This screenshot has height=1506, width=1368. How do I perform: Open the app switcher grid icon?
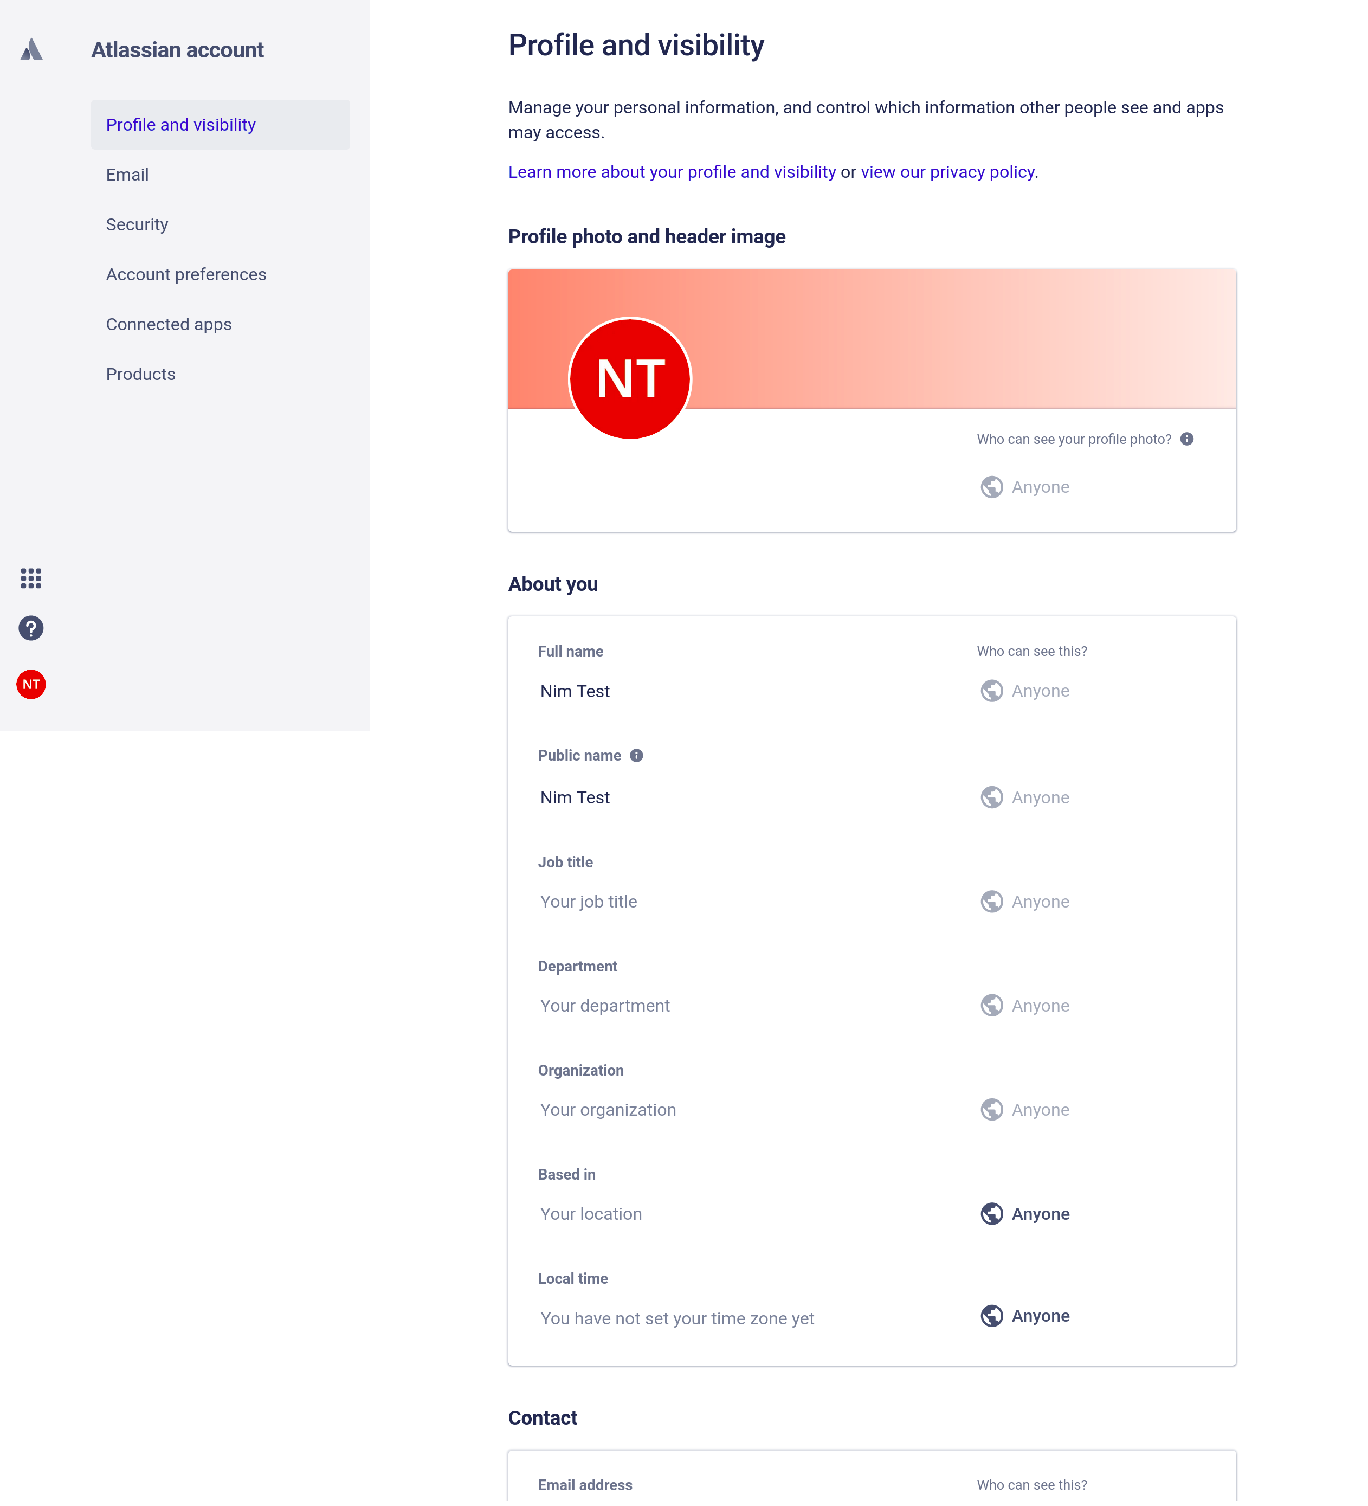[30, 578]
